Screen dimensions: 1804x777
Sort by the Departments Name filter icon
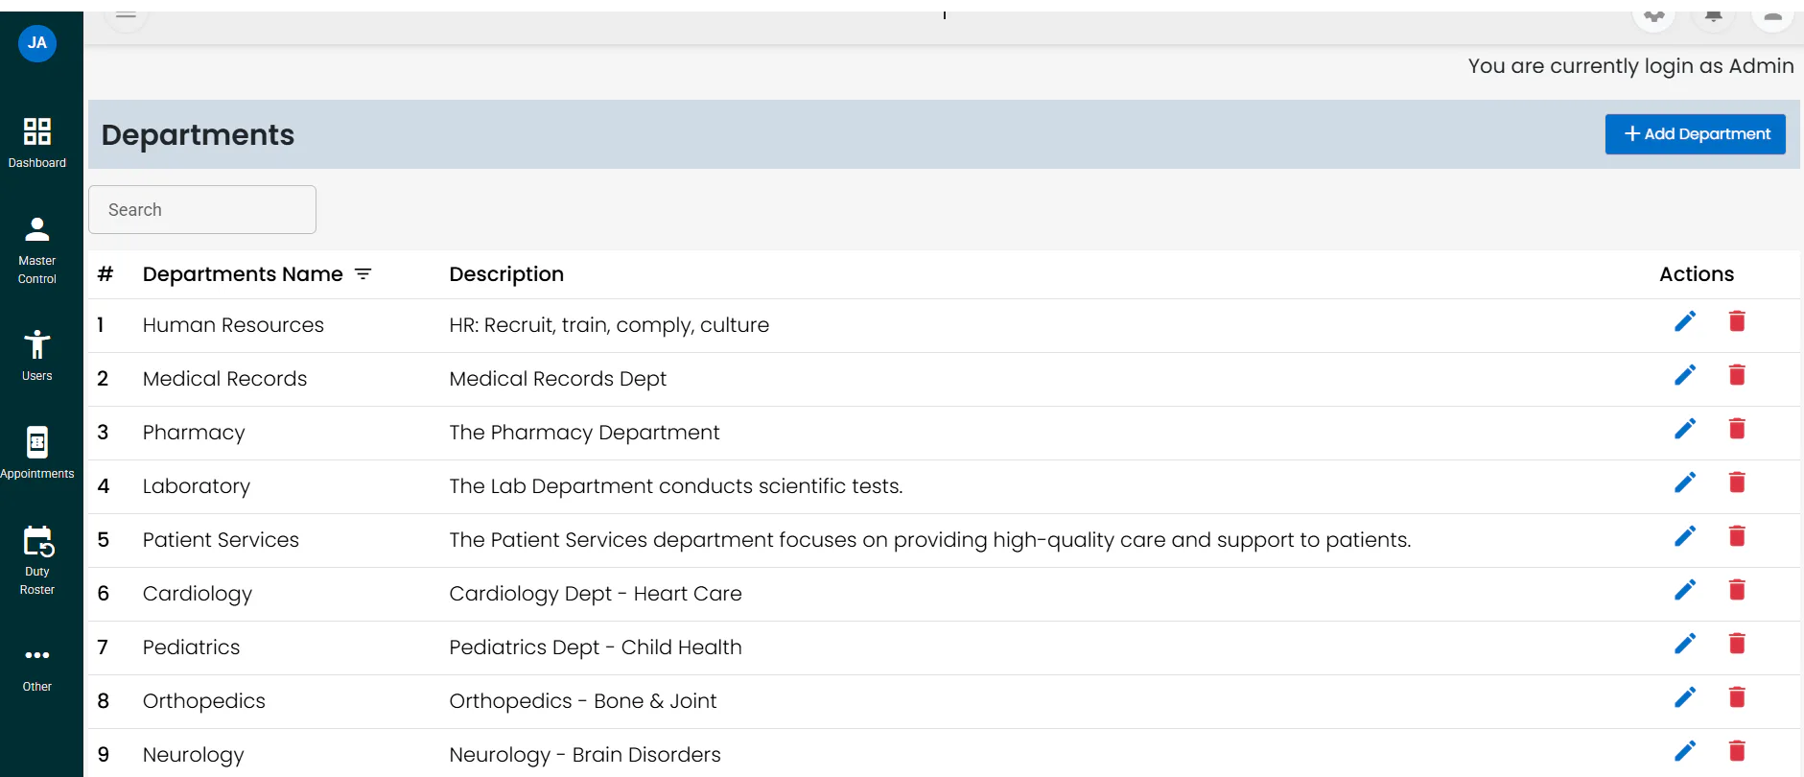(x=363, y=274)
